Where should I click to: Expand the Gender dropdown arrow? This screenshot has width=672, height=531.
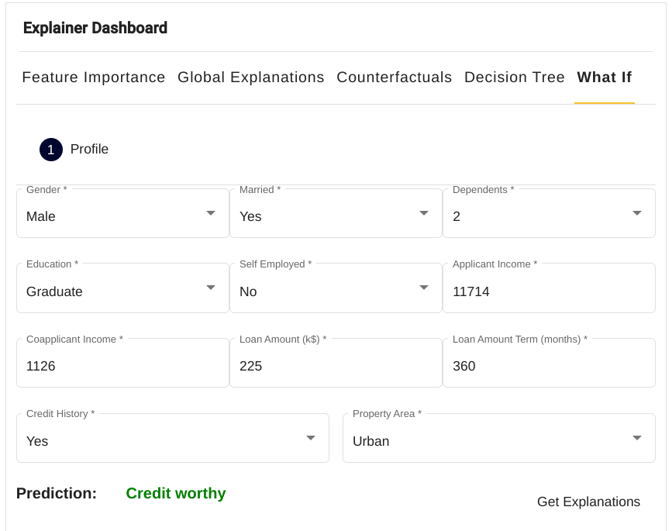(x=211, y=213)
